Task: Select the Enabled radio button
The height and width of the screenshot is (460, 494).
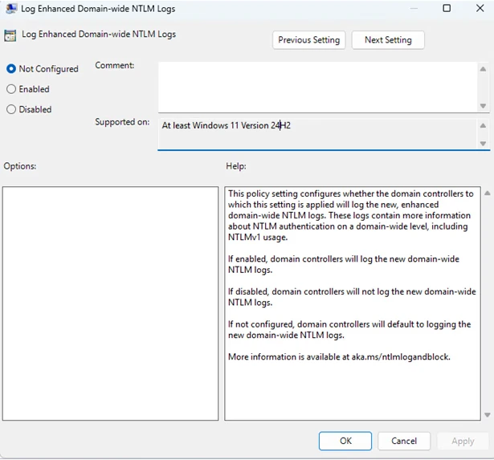Action: (x=11, y=89)
